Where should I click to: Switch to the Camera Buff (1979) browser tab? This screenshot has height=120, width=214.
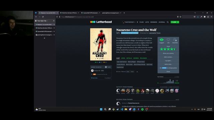(90, 13)
